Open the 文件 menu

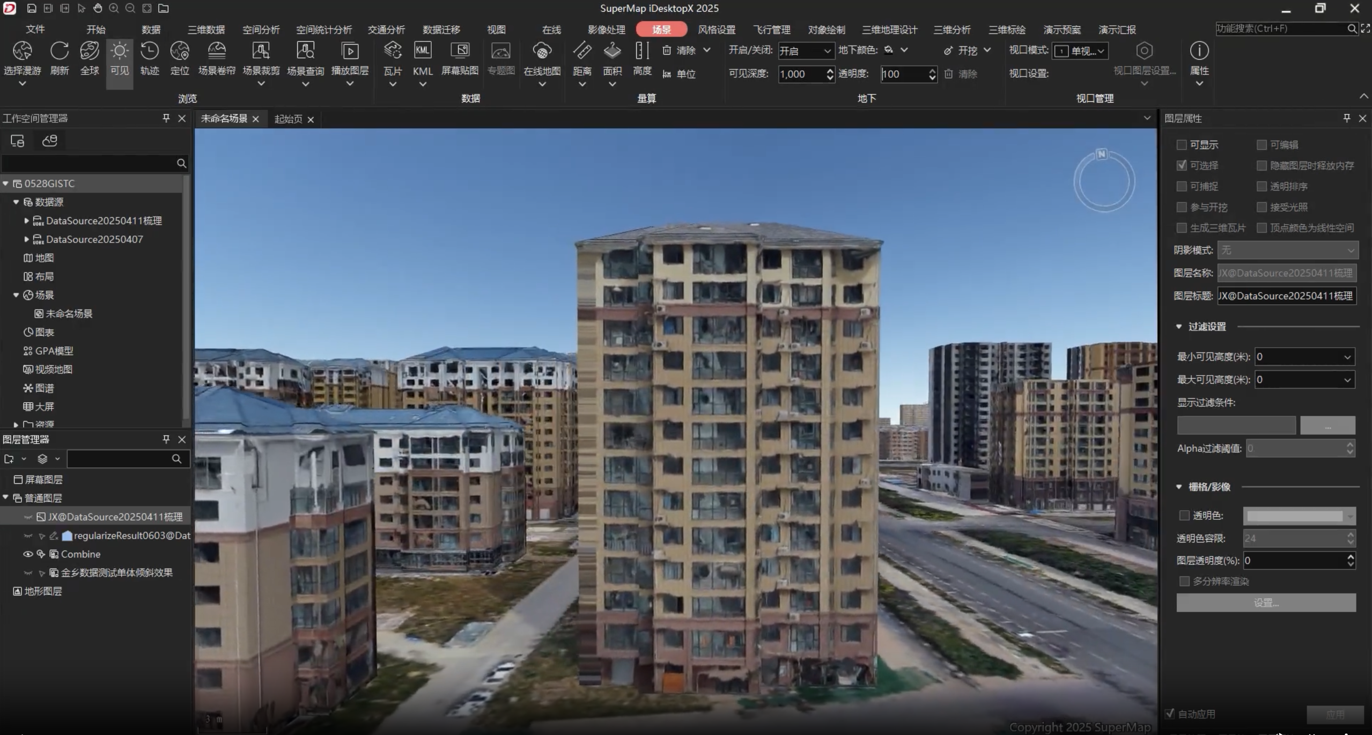(x=35, y=30)
